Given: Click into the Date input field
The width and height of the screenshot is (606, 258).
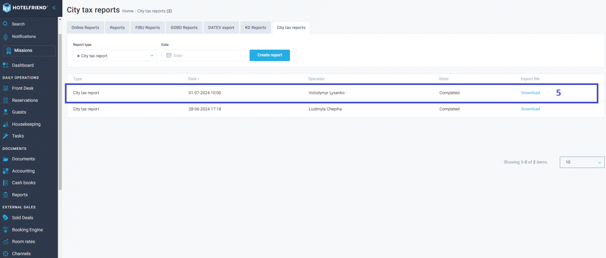Looking at the screenshot, I should pyautogui.click(x=203, y=56).
